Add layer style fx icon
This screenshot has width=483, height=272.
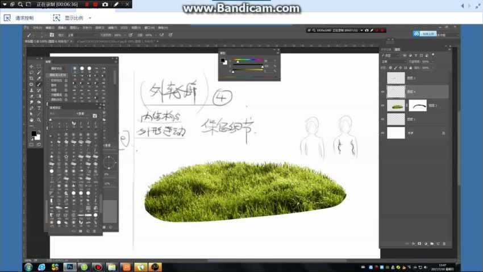pyautogui.click(x=413, y=244)
